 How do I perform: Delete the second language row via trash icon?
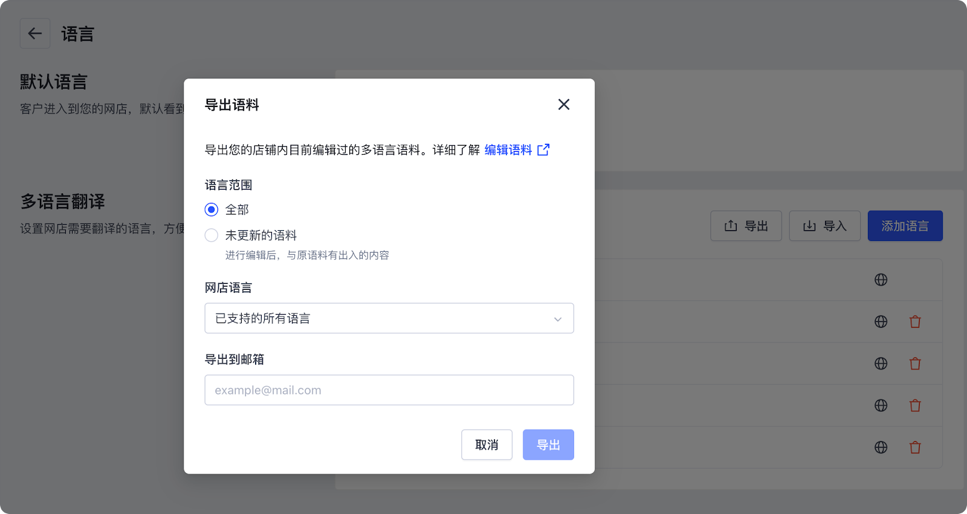[915, 322]
